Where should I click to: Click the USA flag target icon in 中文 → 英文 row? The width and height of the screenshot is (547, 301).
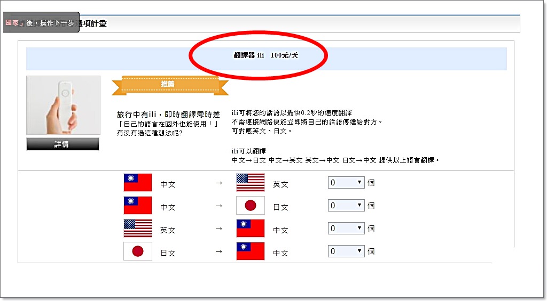click(251, 183)
